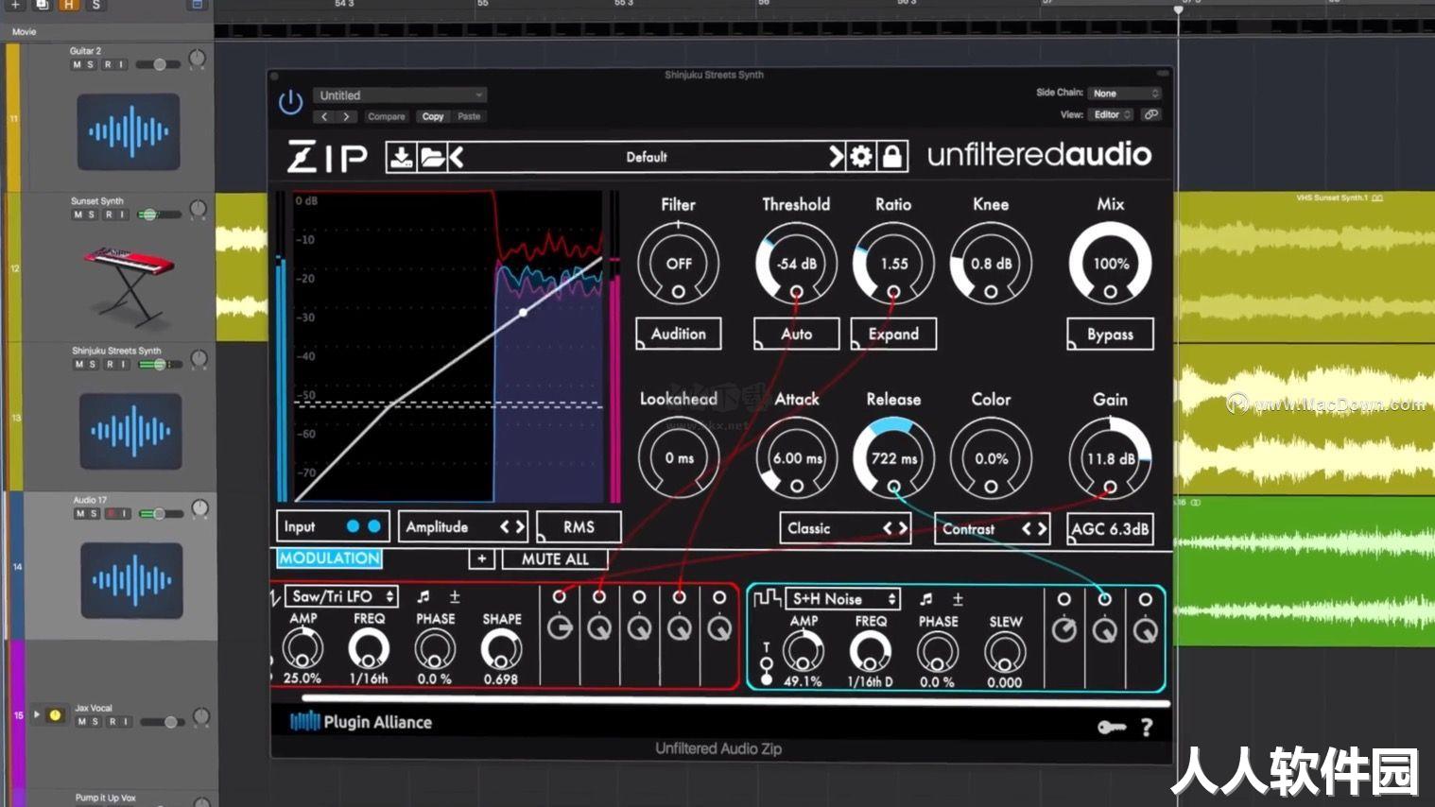Screen dimensions: 1435x807
Task: Record-enable the Shinjuku Streets Synth track
Action: coord(110,364)
